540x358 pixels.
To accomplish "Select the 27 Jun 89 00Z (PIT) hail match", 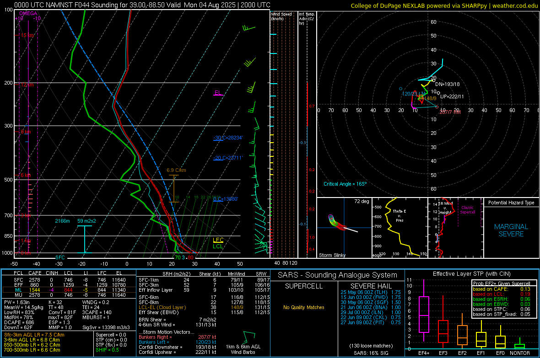I will [x=371, y=322].
